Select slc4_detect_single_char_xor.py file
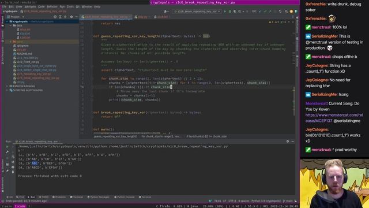Image resolution: width=369 pixels, height=208 pixels. [35, 70]
